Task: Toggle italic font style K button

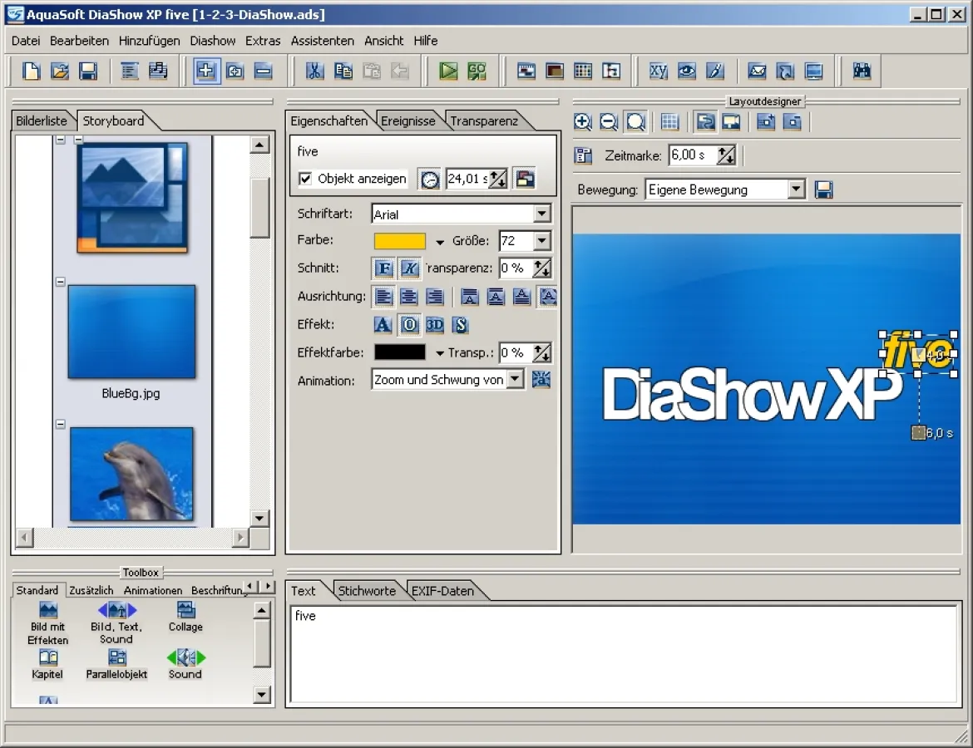Action: 409,268
